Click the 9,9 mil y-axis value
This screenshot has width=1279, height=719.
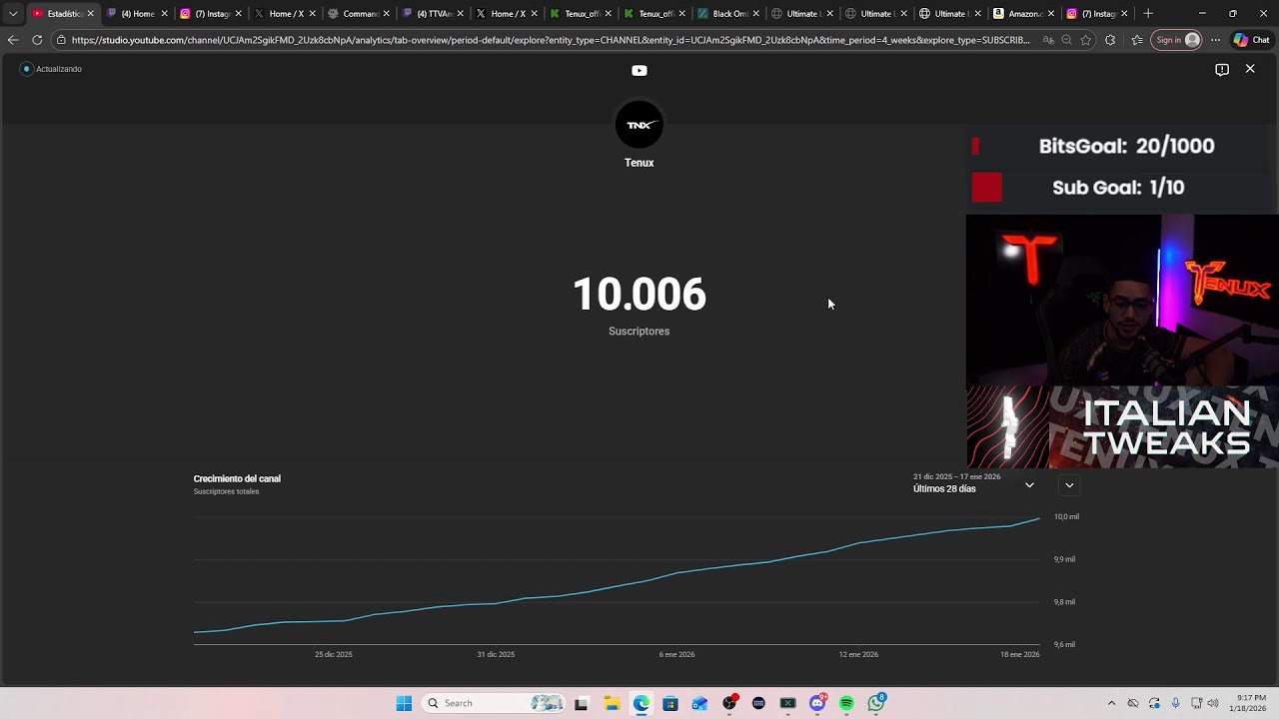[1064, 559]
